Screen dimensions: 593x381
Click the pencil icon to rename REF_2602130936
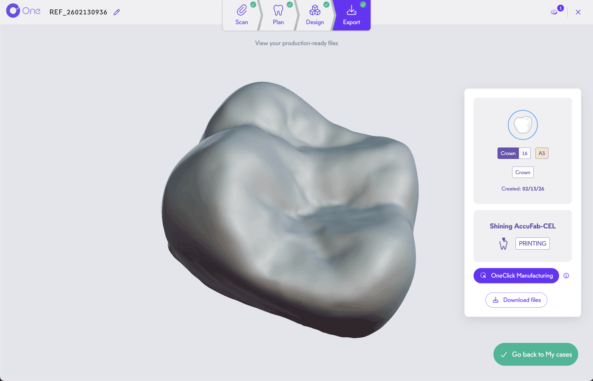click(116, 12)
